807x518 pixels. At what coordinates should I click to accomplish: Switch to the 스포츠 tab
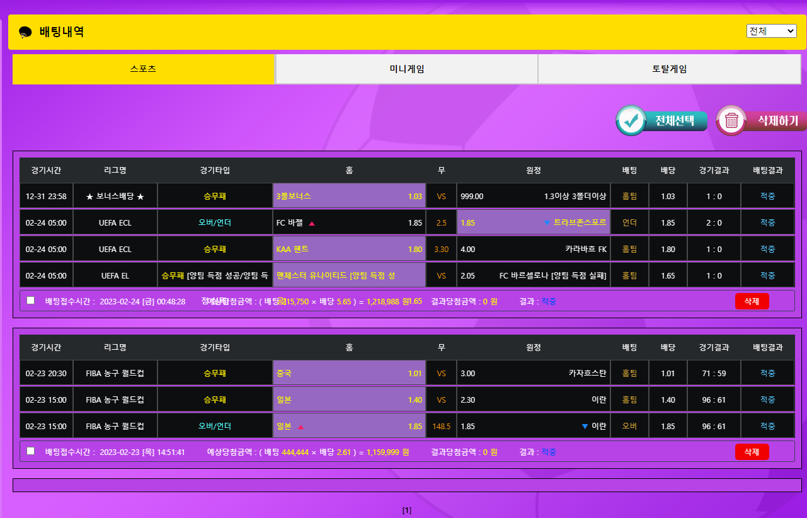click(x=143, y=69)
